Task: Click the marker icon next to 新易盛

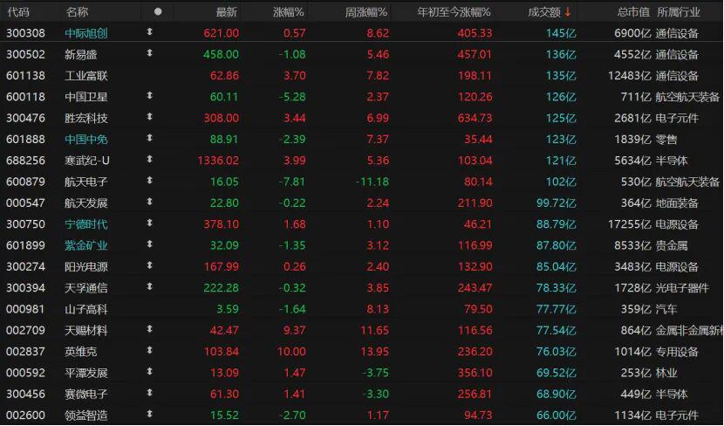Action: point(149,53)
